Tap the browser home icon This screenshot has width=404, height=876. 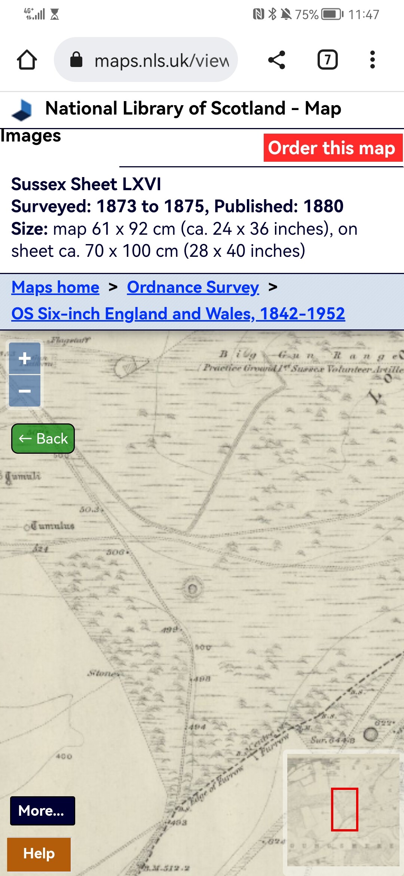tap(27, 60)
